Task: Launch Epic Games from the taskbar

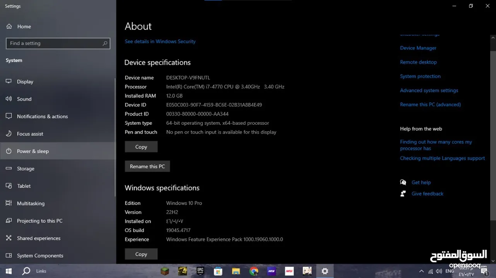Action: tap(200, 271)
